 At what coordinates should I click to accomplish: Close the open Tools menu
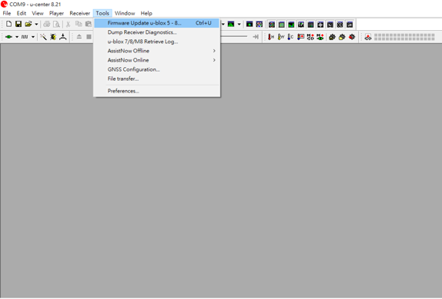102,13
